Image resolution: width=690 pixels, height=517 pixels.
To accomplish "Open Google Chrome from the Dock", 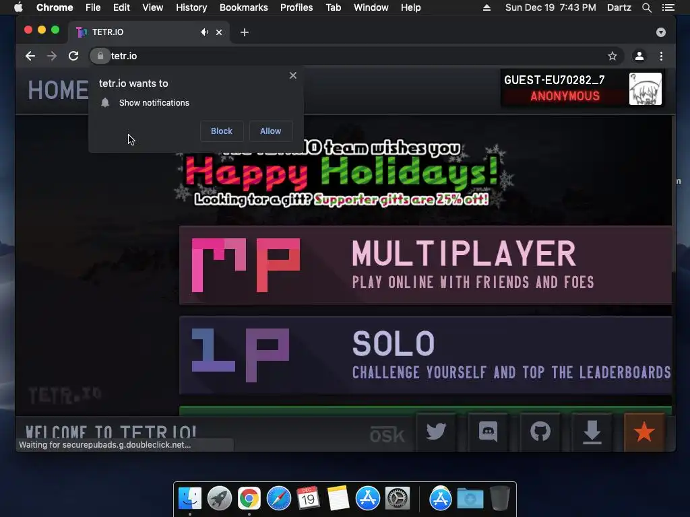I will click(249, 499).
